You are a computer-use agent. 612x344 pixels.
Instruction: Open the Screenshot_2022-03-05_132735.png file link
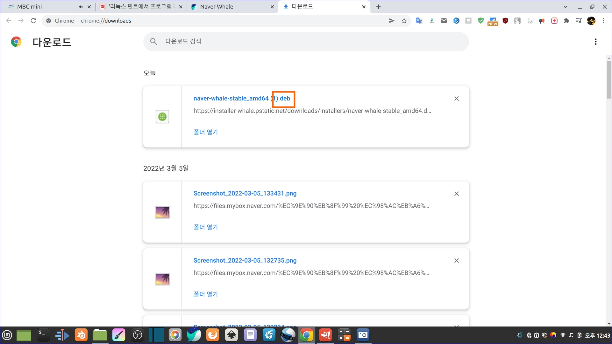245,260
